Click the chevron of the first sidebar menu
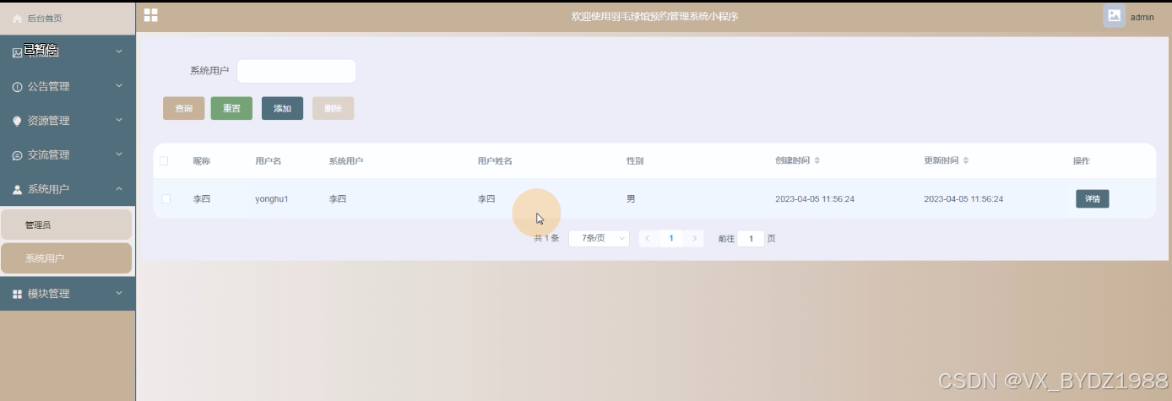The width and height of the screenshot is (1172, 401). pyautogui.click(x=119, y=51)
